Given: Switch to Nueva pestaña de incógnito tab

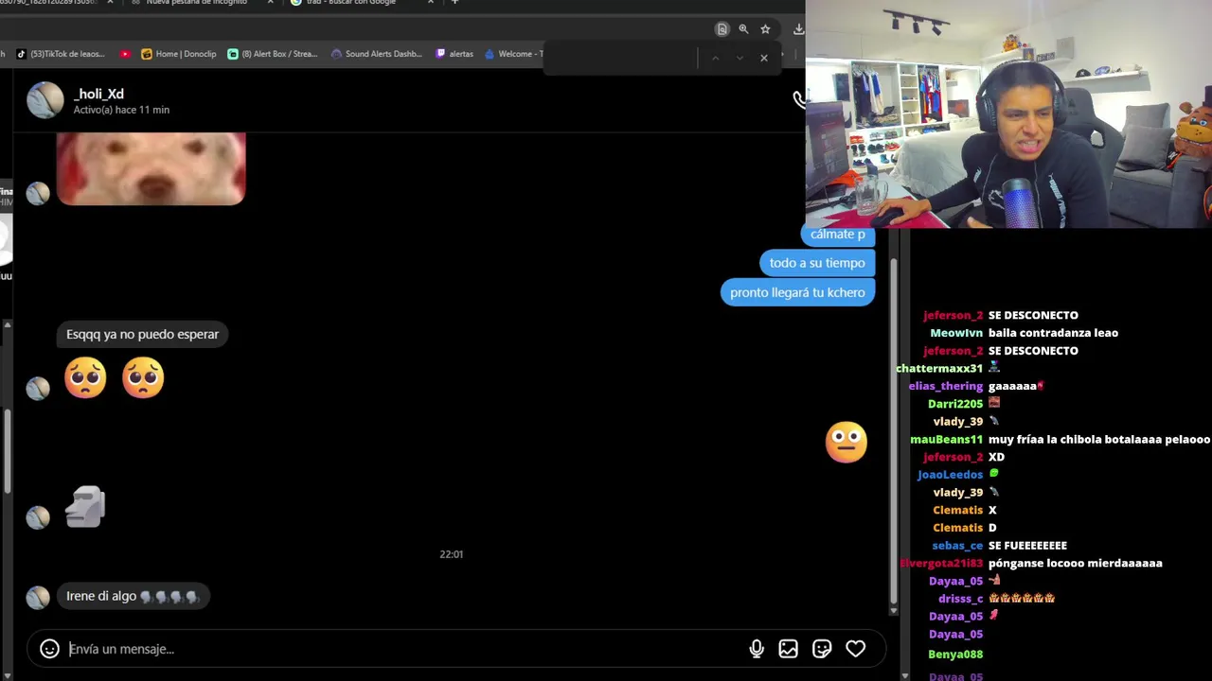Looking at the screenshot, I should point(196,3).
